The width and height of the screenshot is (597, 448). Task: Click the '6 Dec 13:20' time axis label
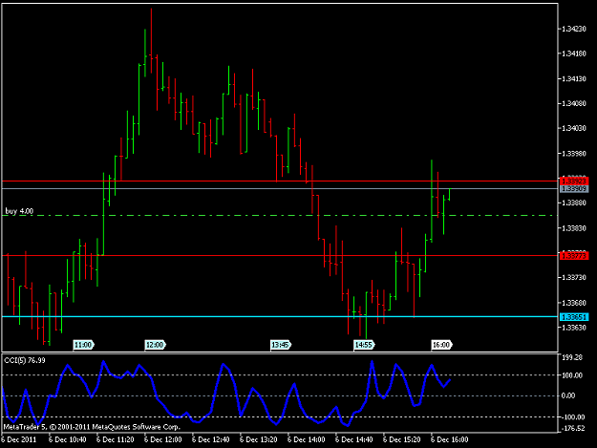pos(259,439)
